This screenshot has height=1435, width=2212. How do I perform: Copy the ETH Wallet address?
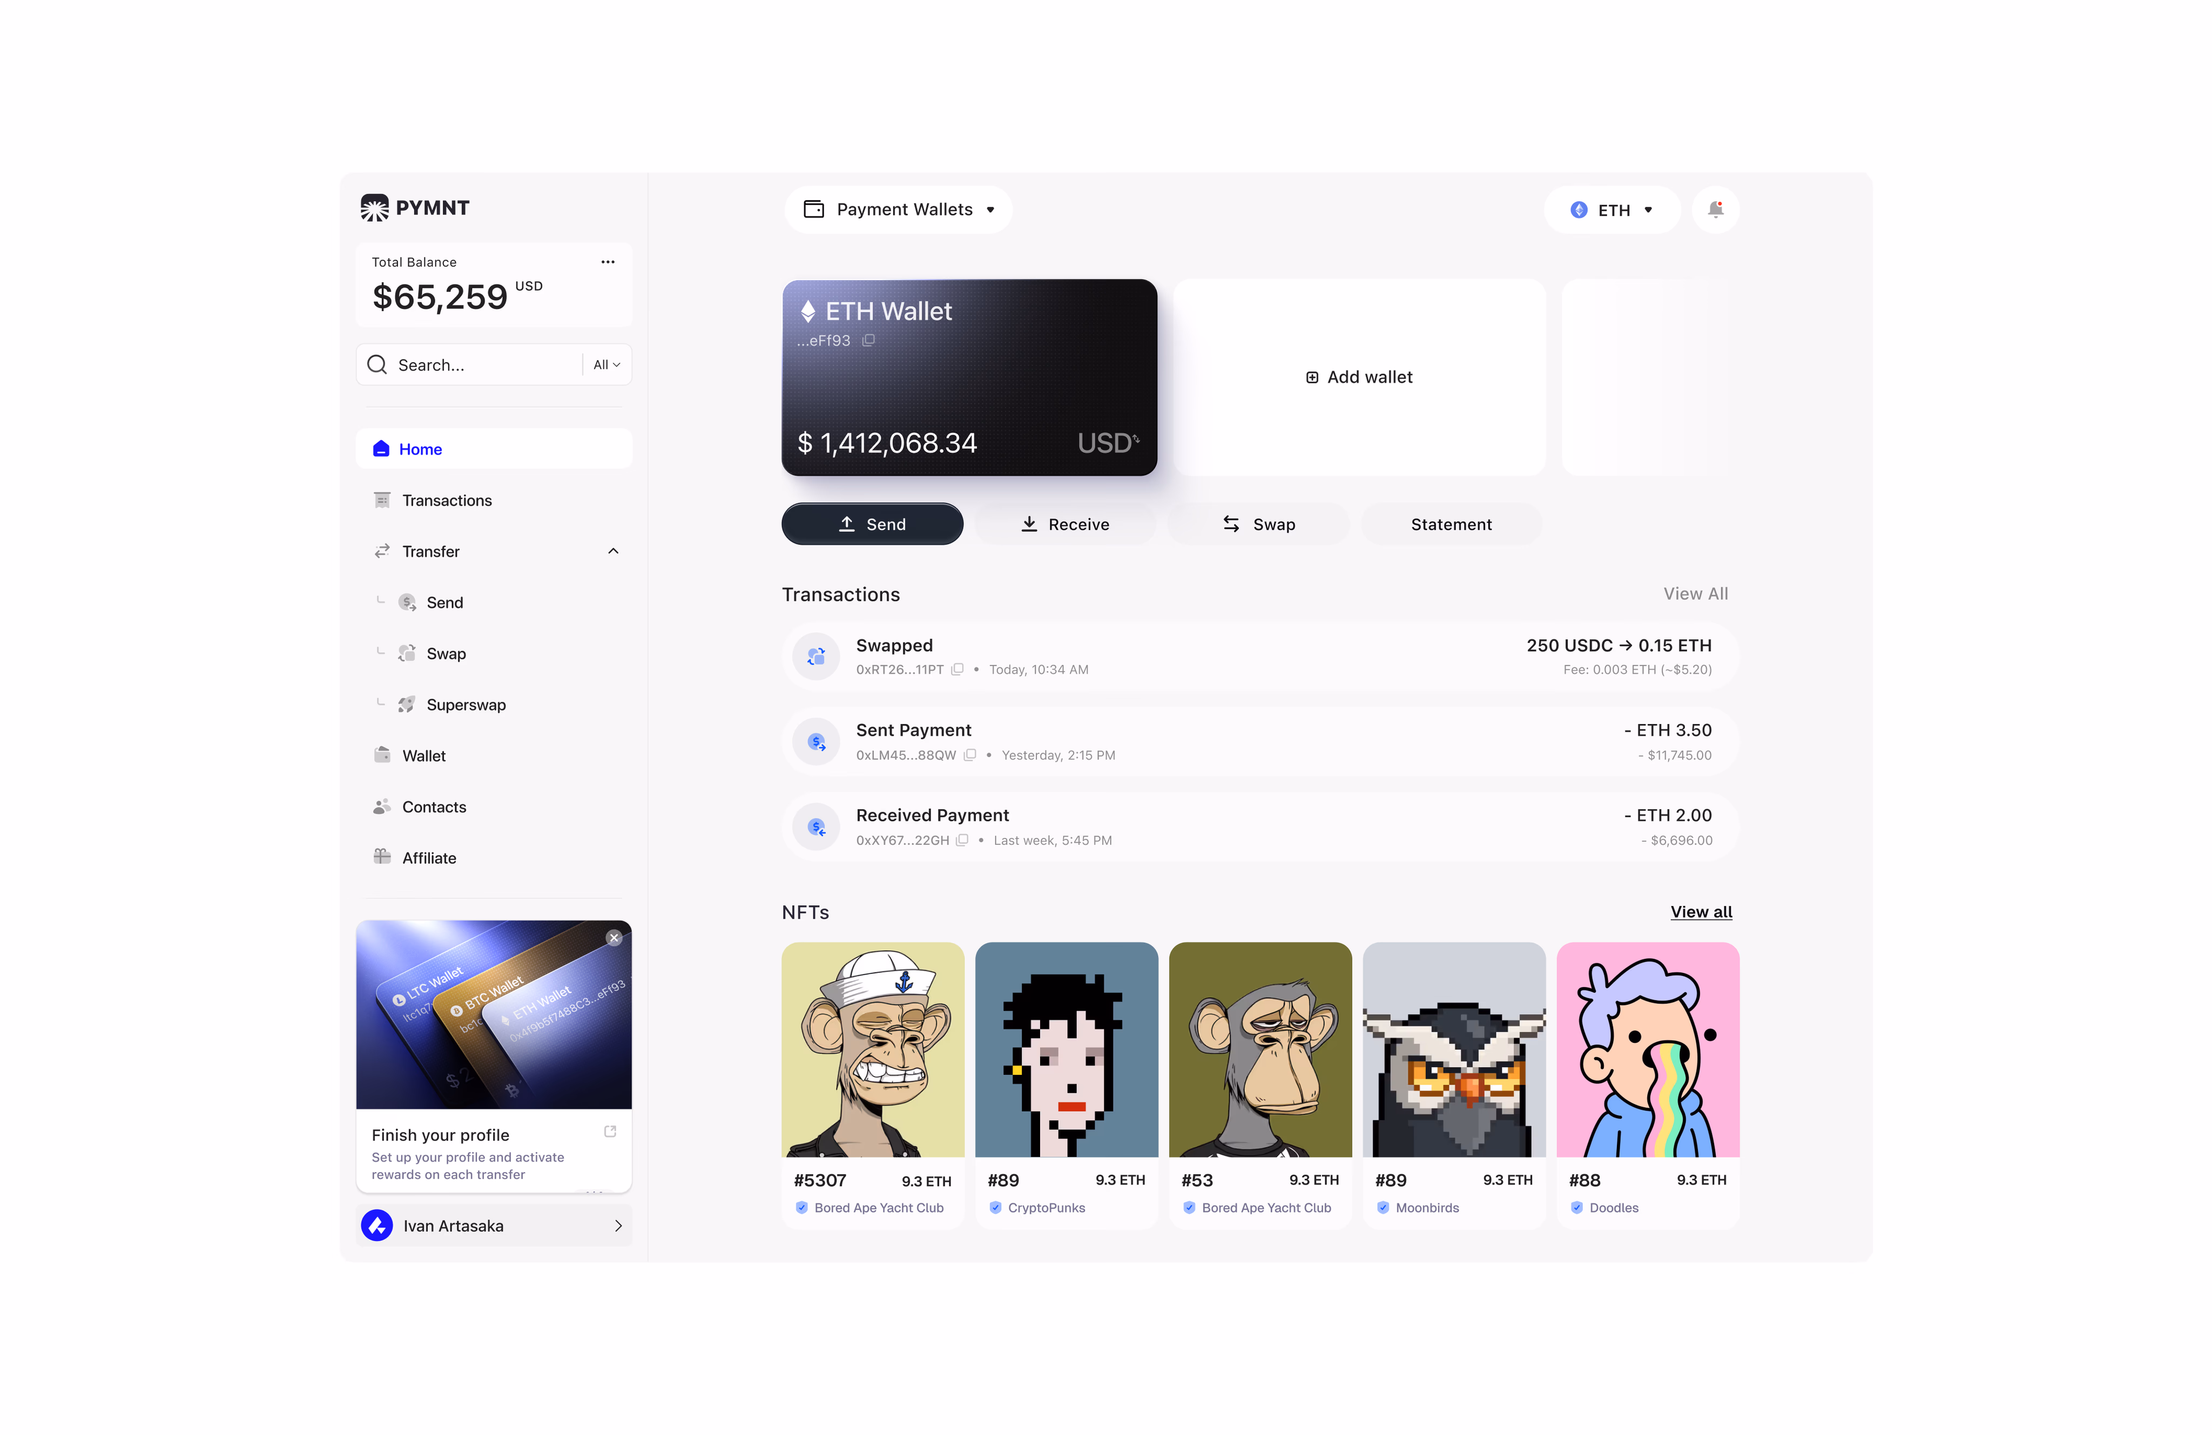coord(869,340)
